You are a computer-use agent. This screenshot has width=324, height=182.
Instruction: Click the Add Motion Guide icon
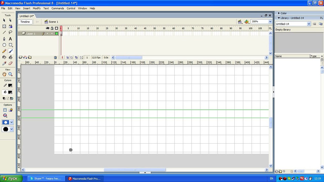click(x=25, y=57)
